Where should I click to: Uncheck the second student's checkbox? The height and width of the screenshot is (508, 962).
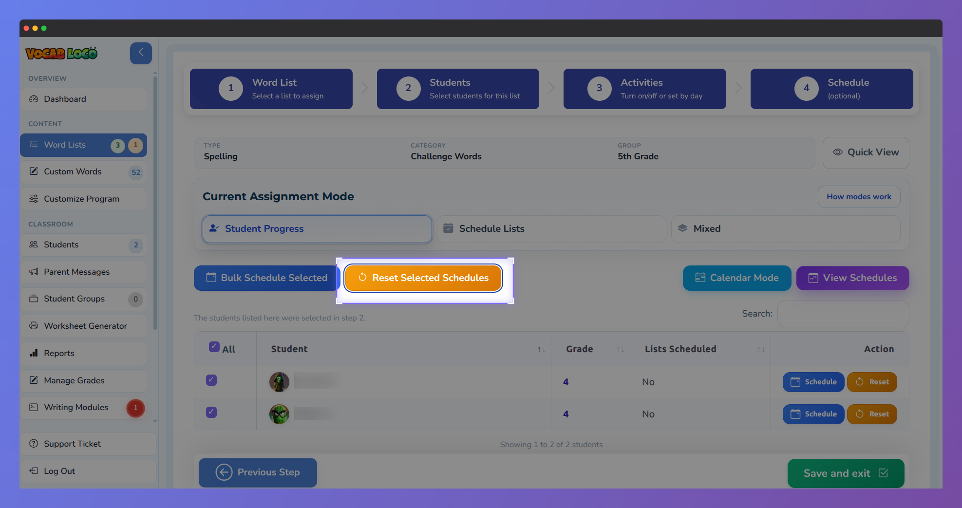point(211,412)
